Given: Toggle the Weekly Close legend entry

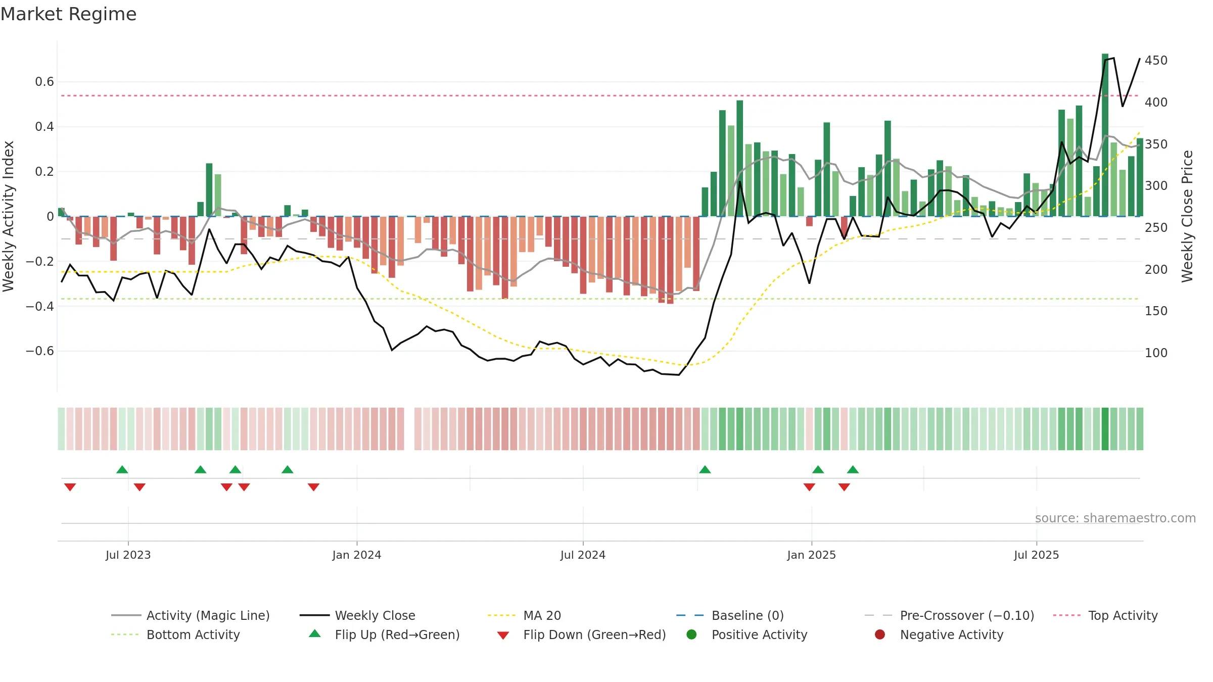Looking at the screenshot, I should (357, 615).
